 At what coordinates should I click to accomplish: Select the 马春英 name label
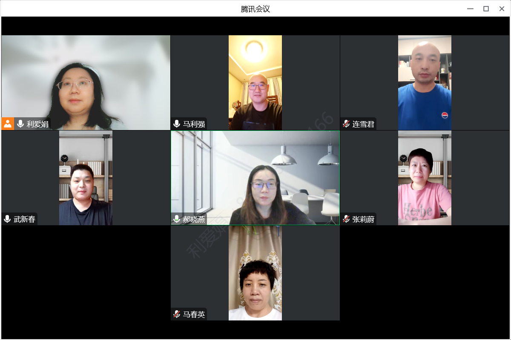[194, 314]
